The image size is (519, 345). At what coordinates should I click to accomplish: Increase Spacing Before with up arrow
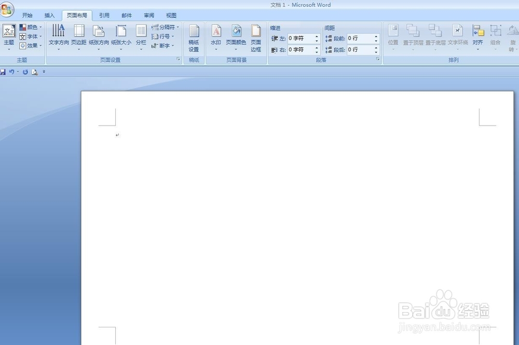click(x=376, y=36)
